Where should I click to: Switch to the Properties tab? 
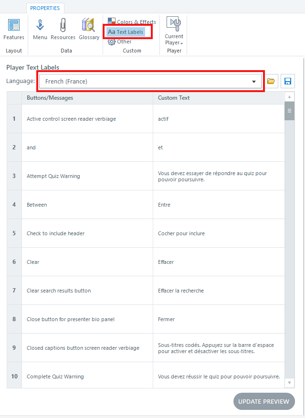tap(45, 8)
